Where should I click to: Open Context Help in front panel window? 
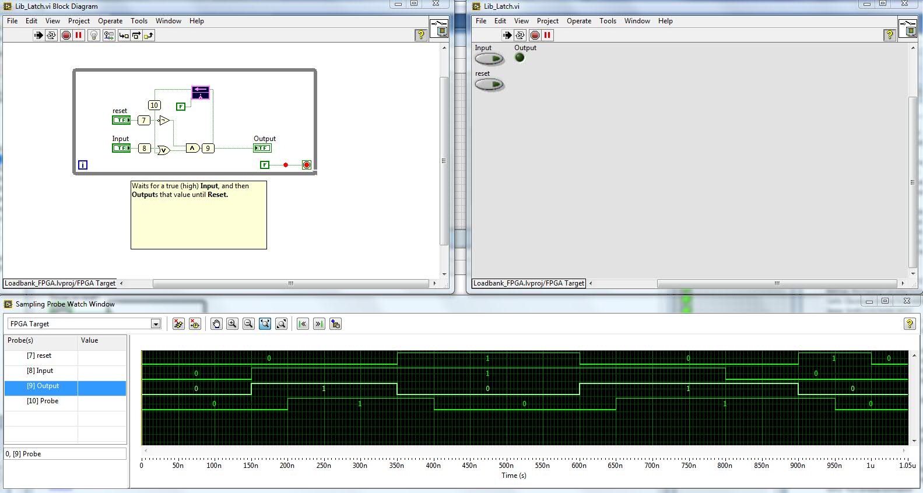889,35
